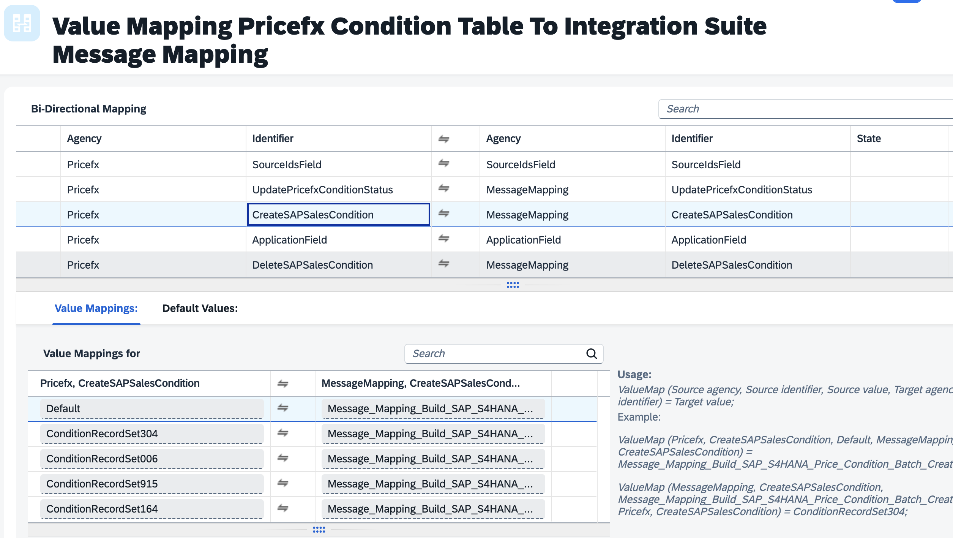Open the Value Mappings tab
Viewport: 953px width, 538px height.
pos(96,309)
